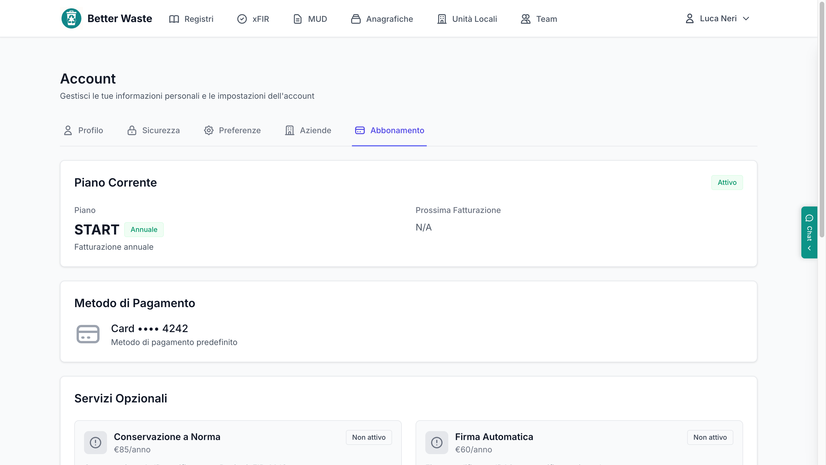Navigate to Unità Locali section
The height and width of the screenshot is (465, 826).
467,19
